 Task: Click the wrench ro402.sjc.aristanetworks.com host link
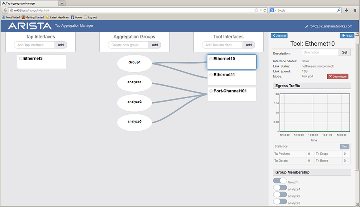click(x=328, y=26)
